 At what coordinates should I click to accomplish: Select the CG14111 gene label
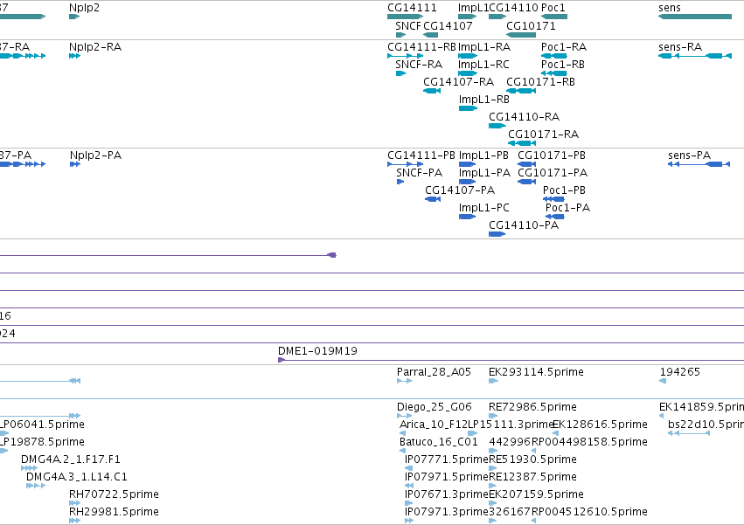point(412,8)
